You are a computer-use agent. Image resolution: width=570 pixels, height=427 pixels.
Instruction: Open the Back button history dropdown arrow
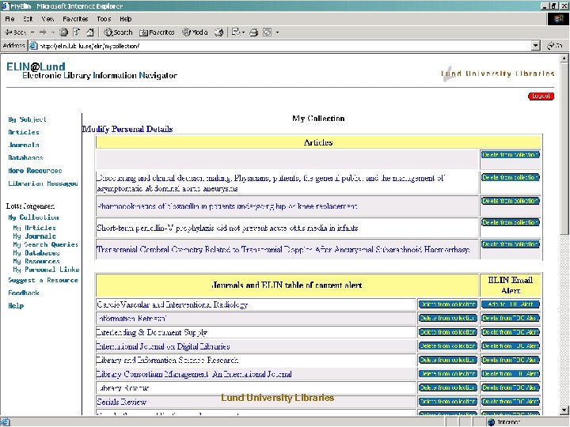pos(32,32)
